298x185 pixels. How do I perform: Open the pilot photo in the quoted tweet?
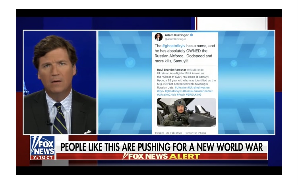click(186, 112)
